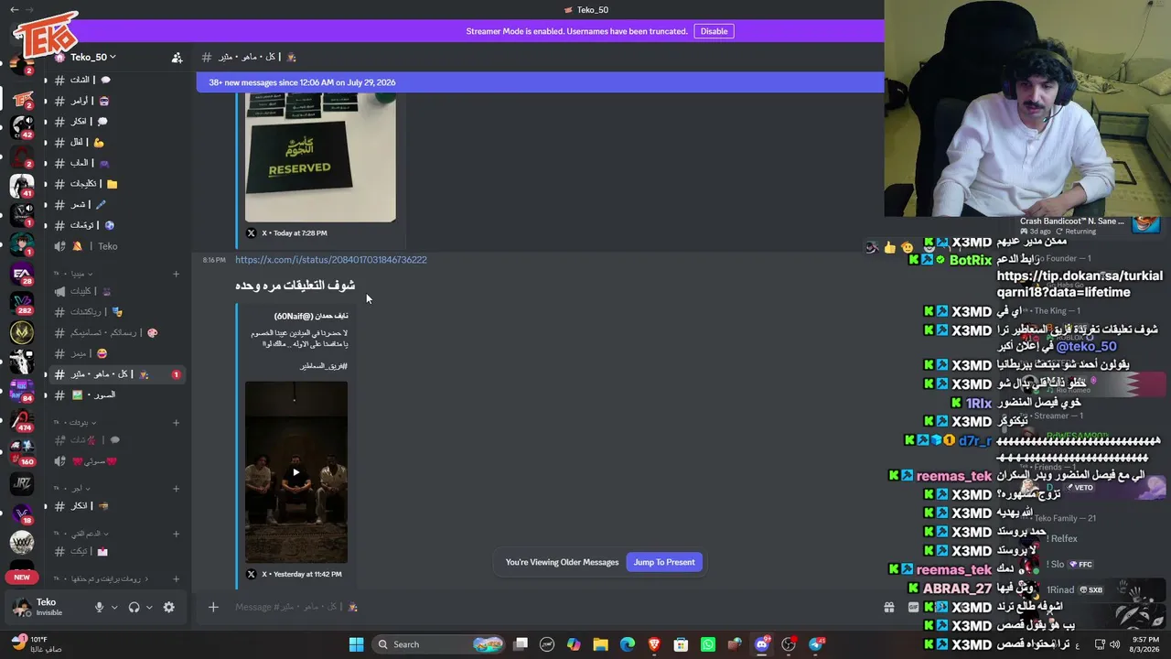Mute the microphone in user panel
The image size is (1171, 659).
(99, 607)
